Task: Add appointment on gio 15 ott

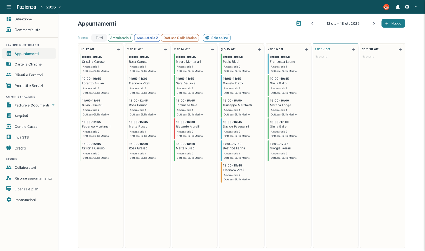Action: [259, 49]
